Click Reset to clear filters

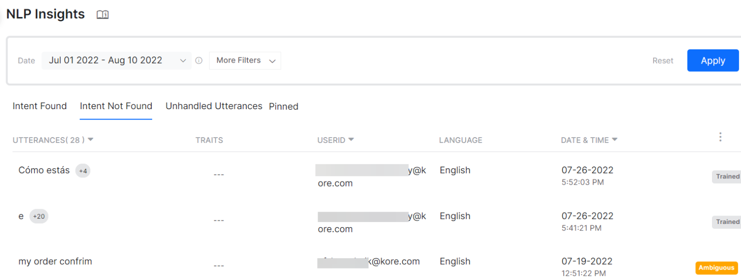coord(663,61)
